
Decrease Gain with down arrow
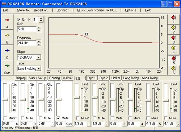(39, 30)
